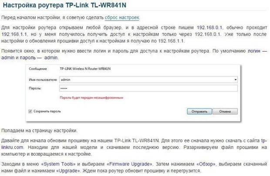Cancel the login with Отмена button

coord(225,111)
